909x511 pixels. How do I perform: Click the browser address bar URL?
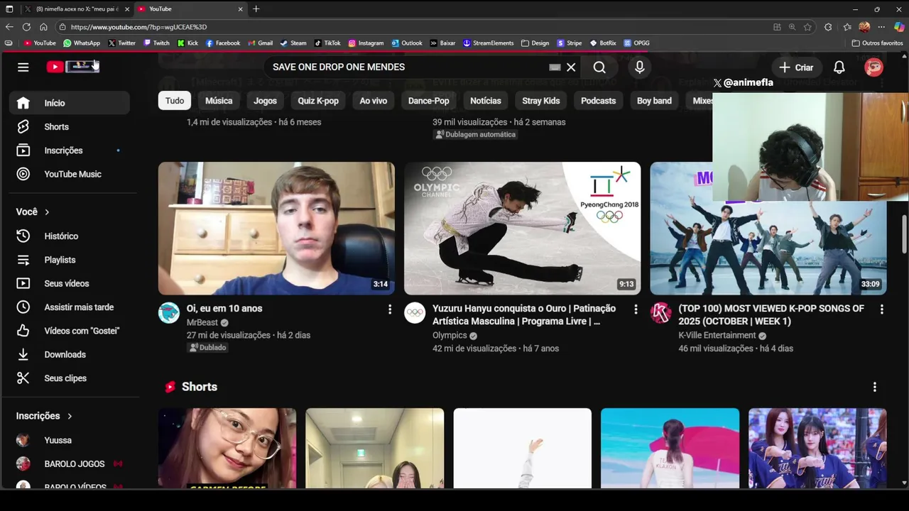pyautogui.click(x=138, y=27)
